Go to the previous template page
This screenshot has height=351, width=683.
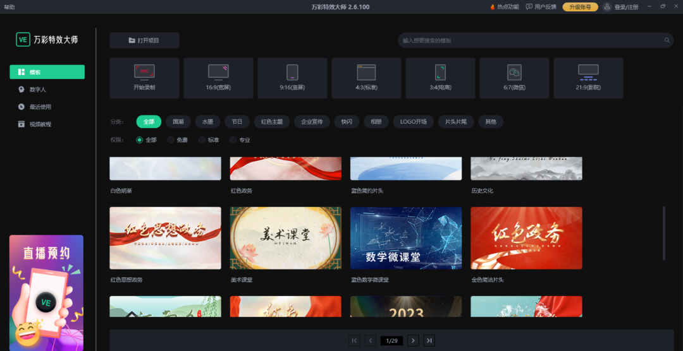(x=370, y=340)
